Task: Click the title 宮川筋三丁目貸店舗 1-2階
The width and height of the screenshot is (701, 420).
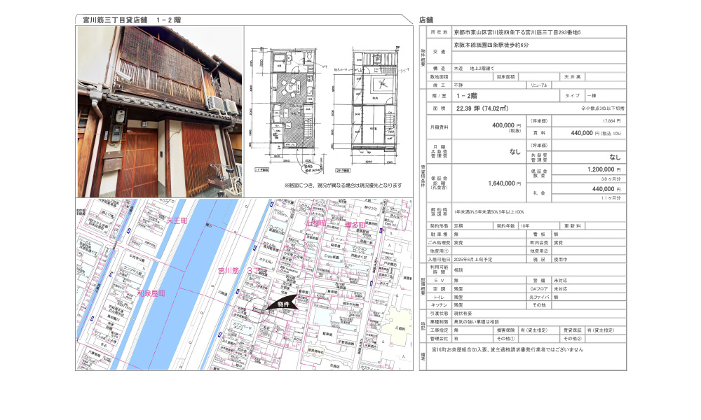Action: (x=132, y=20)
